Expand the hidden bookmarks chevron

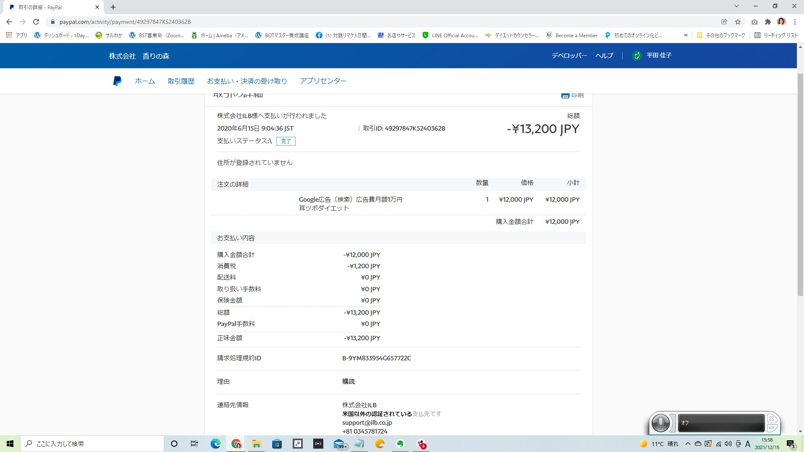pyautogui.click(x=685, y=36)
